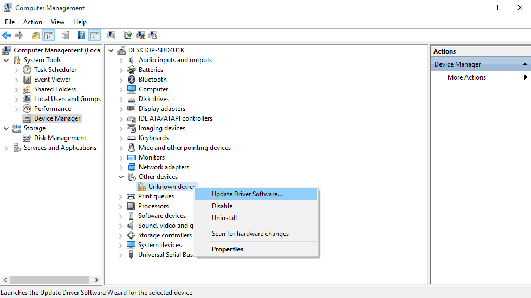Screen dimensions: 531x298
Task: Select the Computer category label
Action: point(153,89)
